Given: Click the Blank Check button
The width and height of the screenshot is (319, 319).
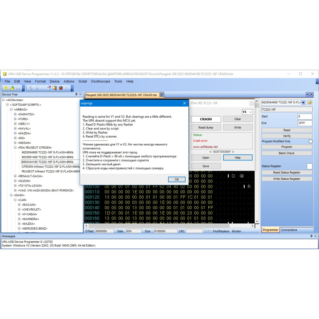Looking at the screenshot, I should coord(287,153).
